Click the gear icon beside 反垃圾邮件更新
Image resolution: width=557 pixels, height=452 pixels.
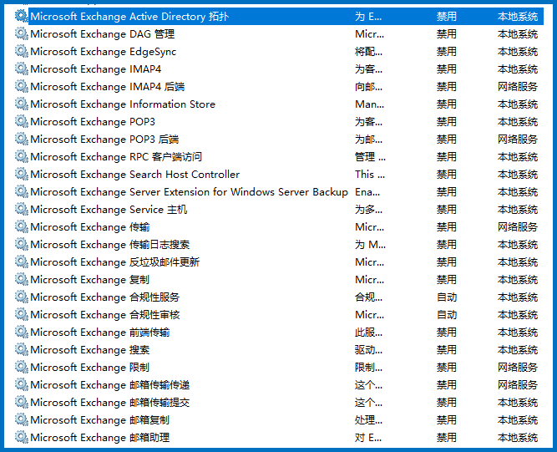tap(22, 262)
